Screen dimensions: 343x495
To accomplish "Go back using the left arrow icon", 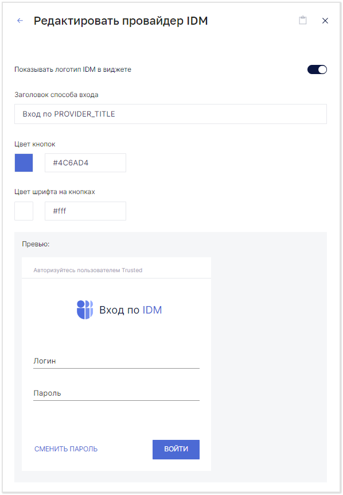I will tap(20, 21).
